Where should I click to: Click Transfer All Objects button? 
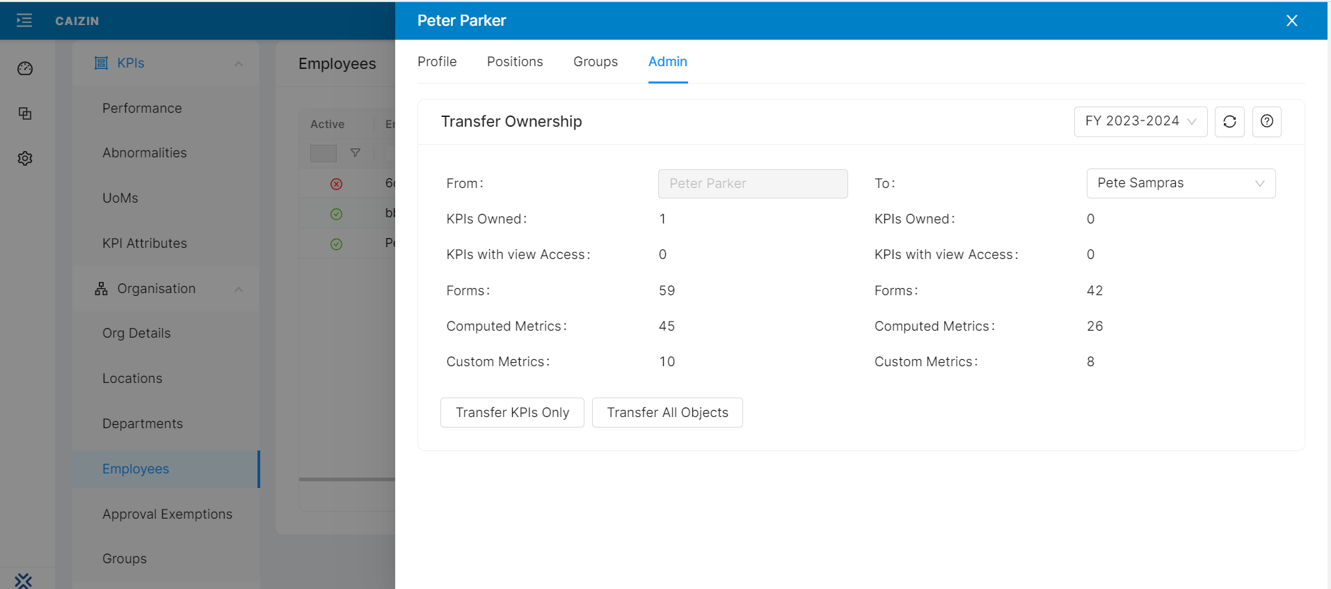(x=667, y=413)
